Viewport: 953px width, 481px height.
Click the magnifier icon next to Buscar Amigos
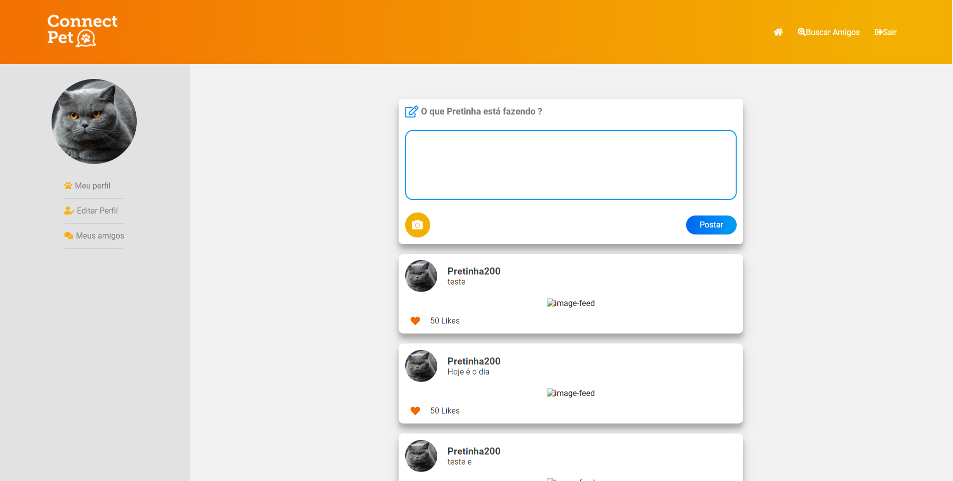click(801, 31)
